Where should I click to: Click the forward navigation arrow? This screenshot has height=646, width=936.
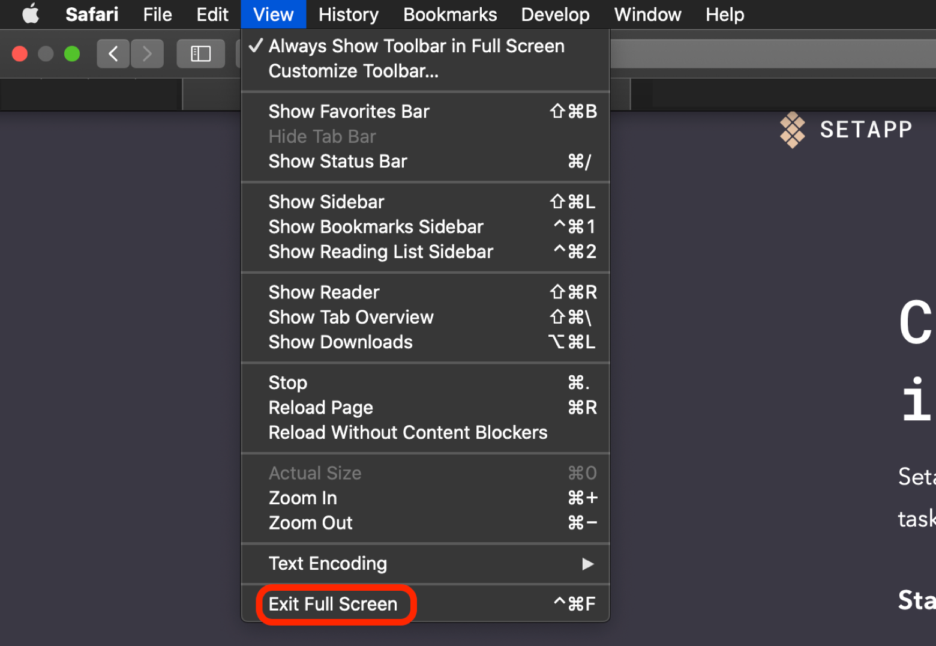click(x=147, y=53)
